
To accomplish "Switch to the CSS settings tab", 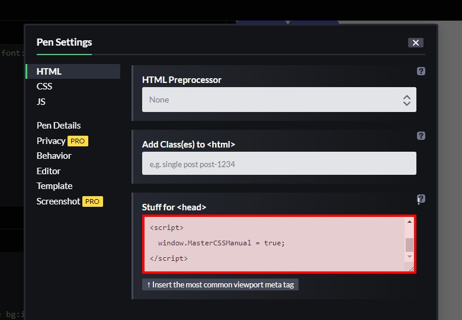I will [x=44, y=87].
